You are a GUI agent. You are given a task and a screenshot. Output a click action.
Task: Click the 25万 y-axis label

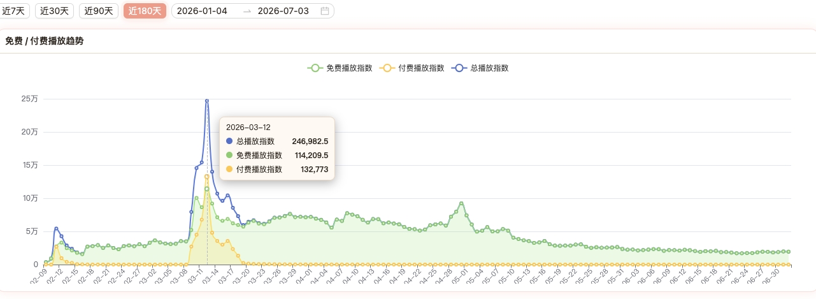tap(30, 99)
